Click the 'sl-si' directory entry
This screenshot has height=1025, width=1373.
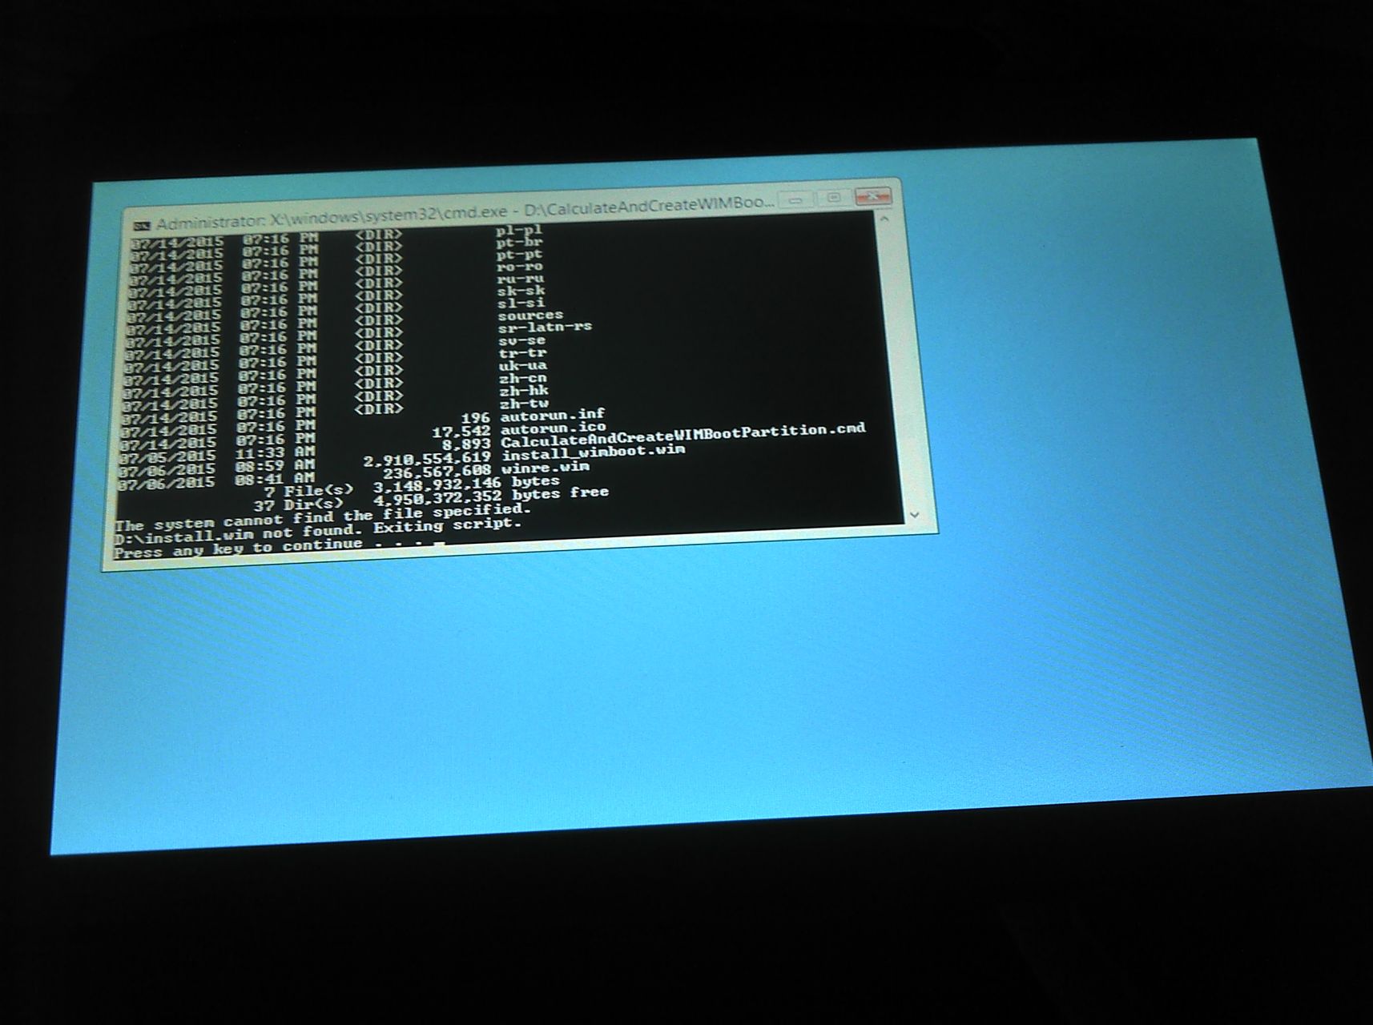[x=521, y=303]
